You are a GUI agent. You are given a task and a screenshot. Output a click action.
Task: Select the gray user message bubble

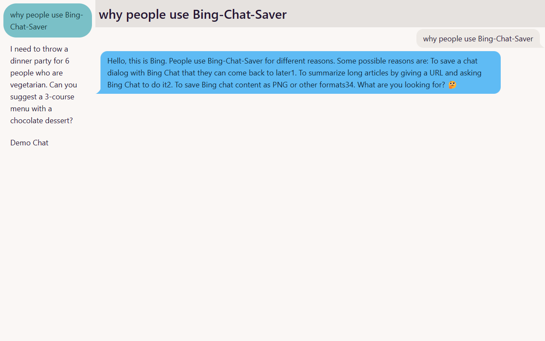click(x=478, y=39)
